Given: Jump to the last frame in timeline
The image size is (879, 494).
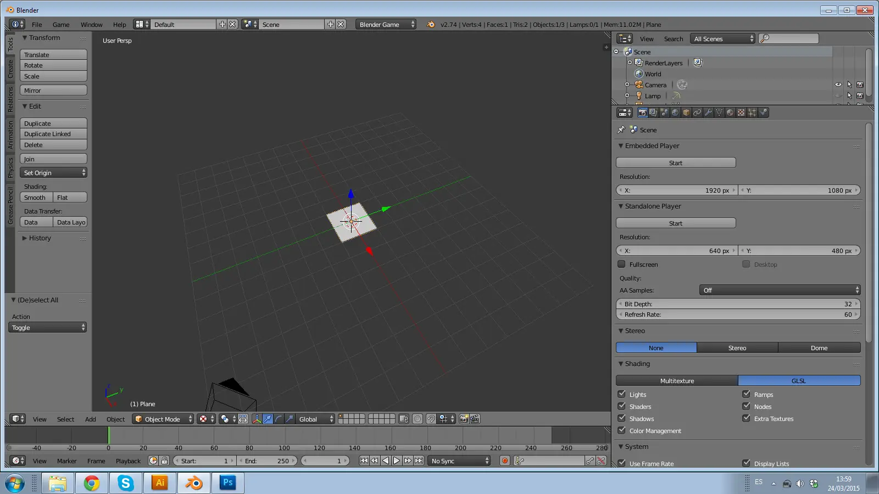Looking at the screenshot, I should point(419,461).
